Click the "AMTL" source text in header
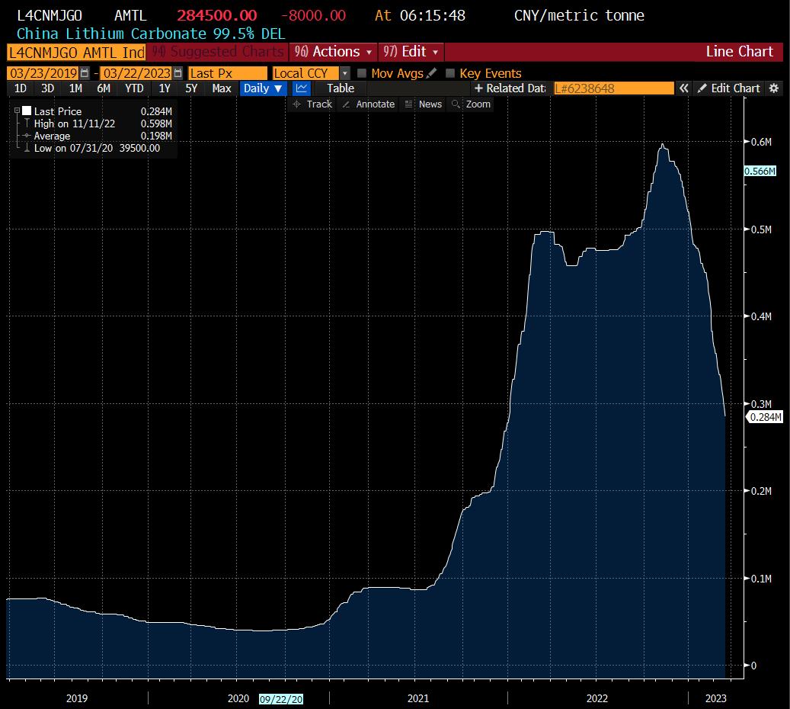The width and height of the screenshot is (790, 709). point(130,16)
